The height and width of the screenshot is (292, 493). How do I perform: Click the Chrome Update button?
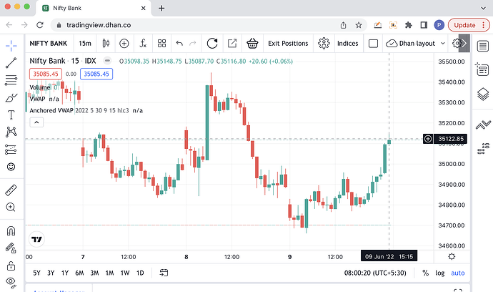[469, 25]
